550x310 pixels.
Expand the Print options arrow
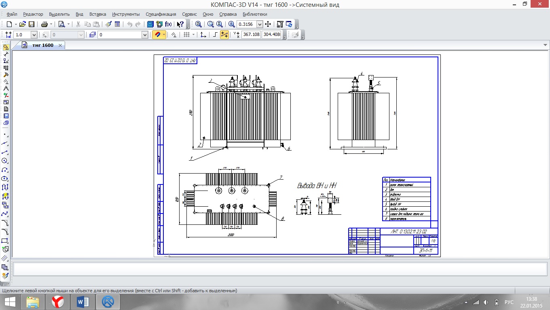(x=51, y=24)
